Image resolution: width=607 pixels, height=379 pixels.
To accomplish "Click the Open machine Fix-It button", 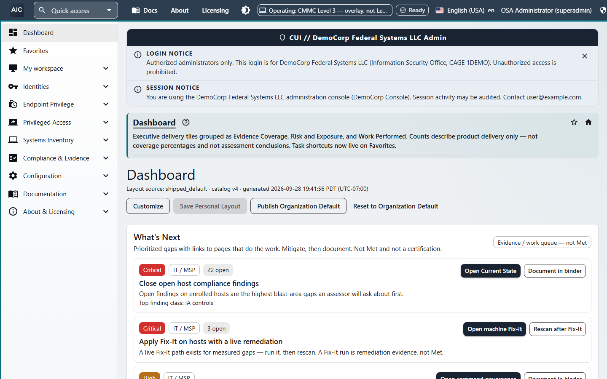I will (494, 329).
